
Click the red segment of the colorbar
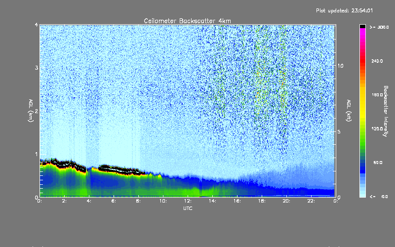(362, 60)
